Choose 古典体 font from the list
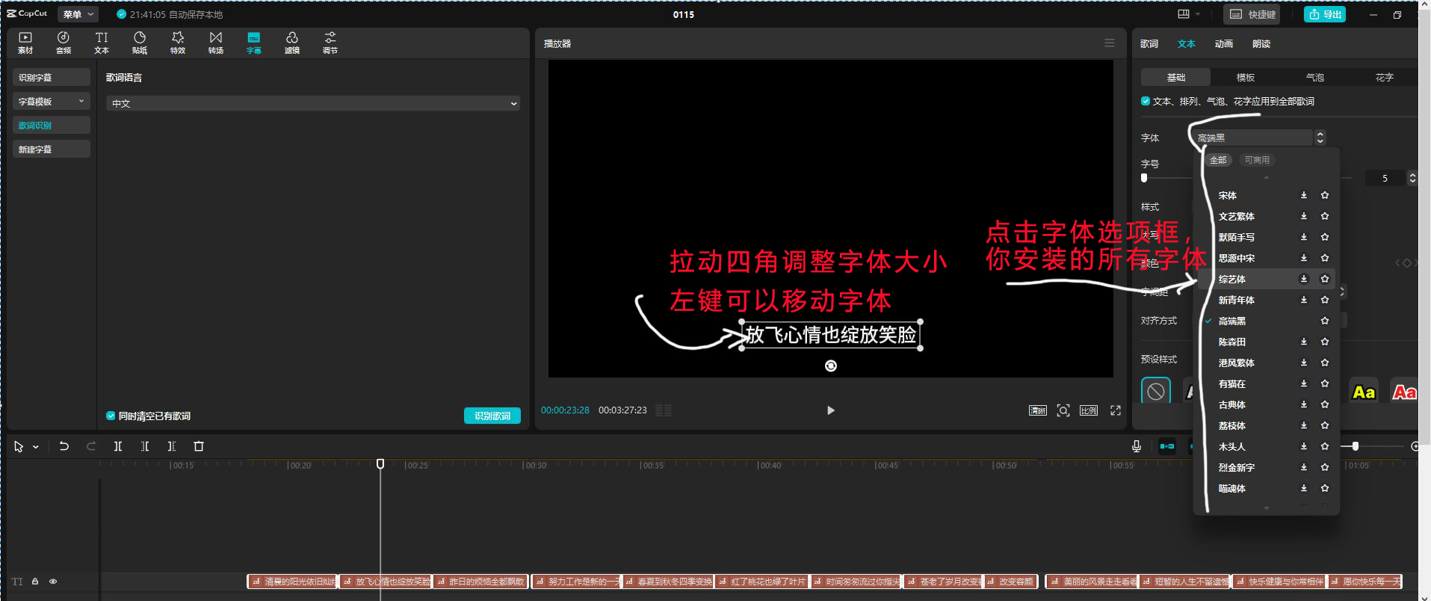The width and height of the screenshot is (1431, 601). pos(1232,404)
